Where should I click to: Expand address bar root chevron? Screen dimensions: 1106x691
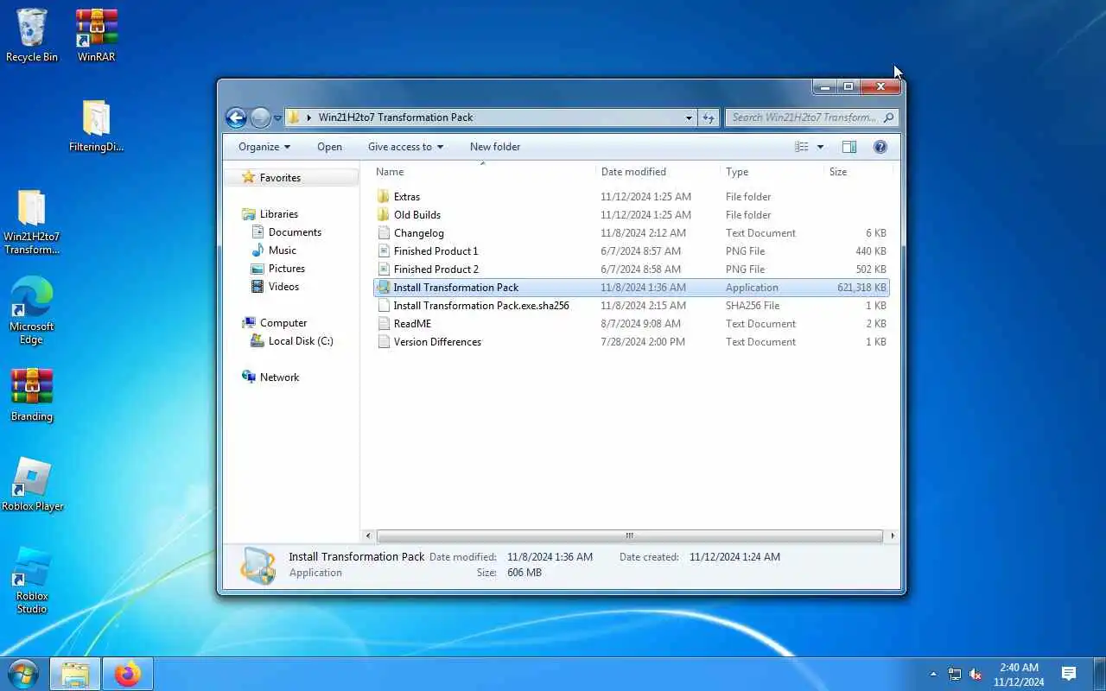tap(309, 117)
